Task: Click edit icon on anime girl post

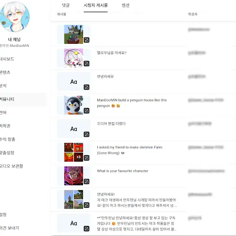Action: tap(86, 64)
